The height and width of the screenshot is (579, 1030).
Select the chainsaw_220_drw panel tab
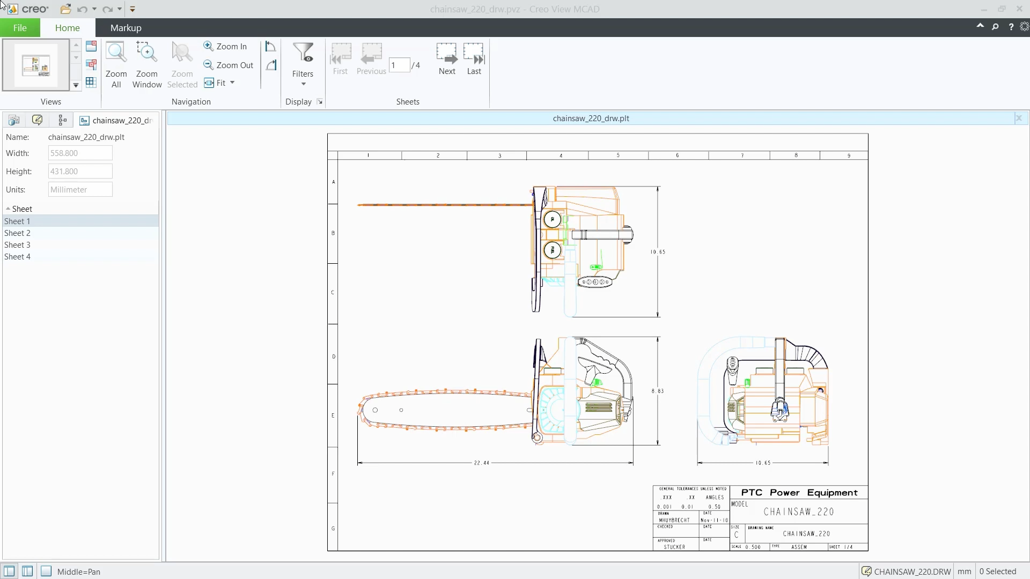pos(117,120)
